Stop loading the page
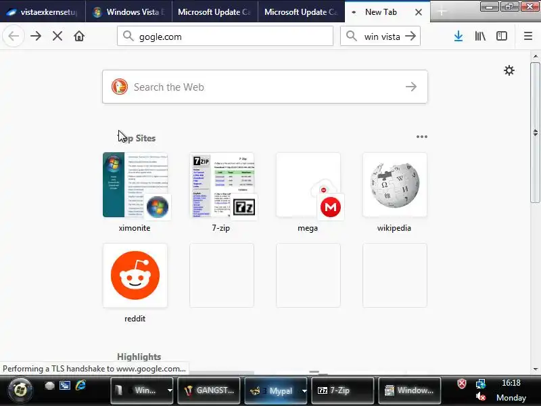Image resolution: width=541 pixels, height=406 pixels. pos(57,36)
